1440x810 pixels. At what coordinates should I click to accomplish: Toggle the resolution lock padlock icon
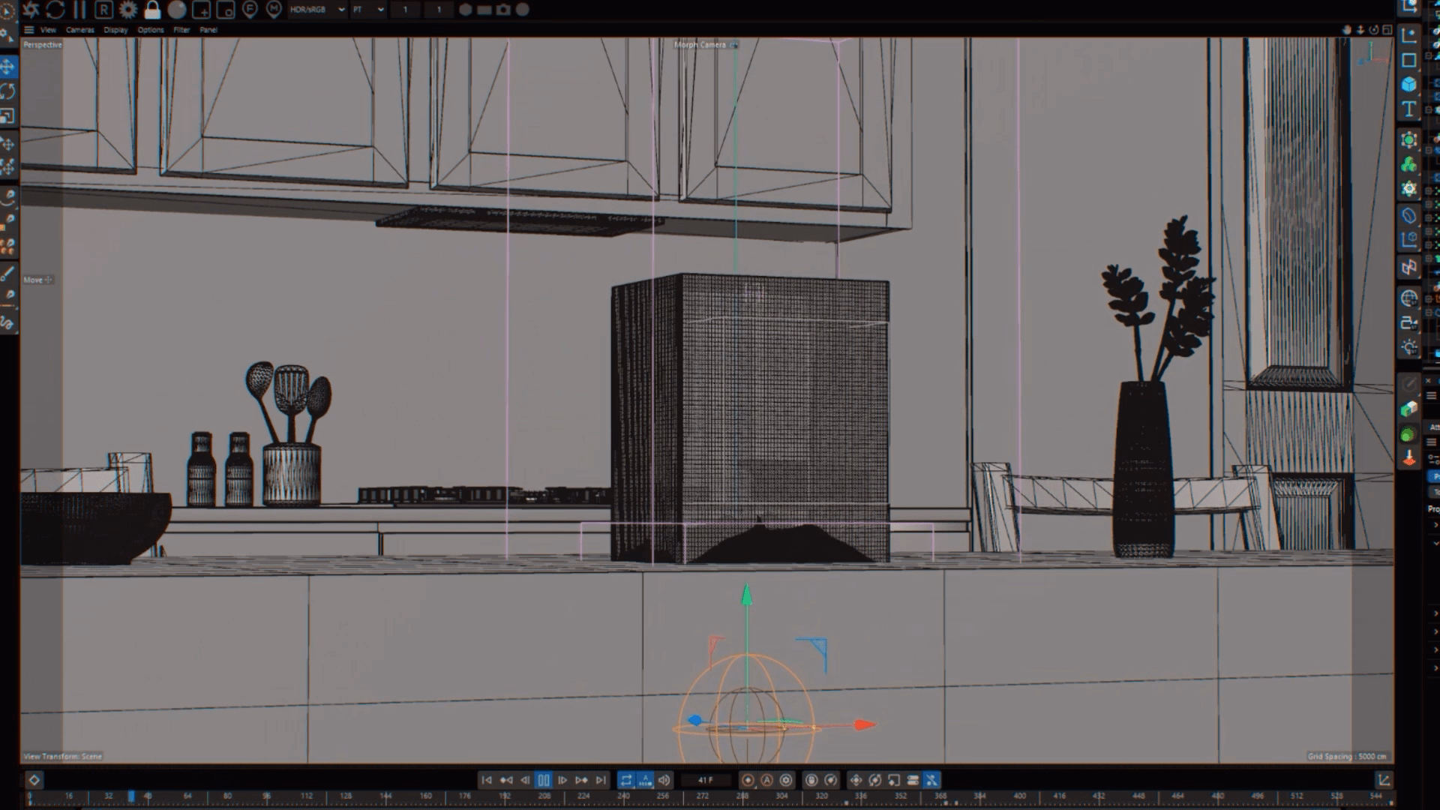point(152,10)
